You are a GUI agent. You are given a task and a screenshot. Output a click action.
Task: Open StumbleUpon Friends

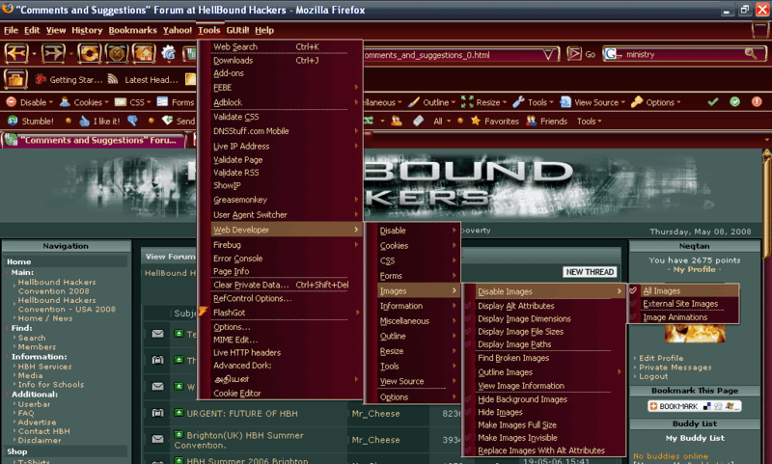tap(546, 121)
